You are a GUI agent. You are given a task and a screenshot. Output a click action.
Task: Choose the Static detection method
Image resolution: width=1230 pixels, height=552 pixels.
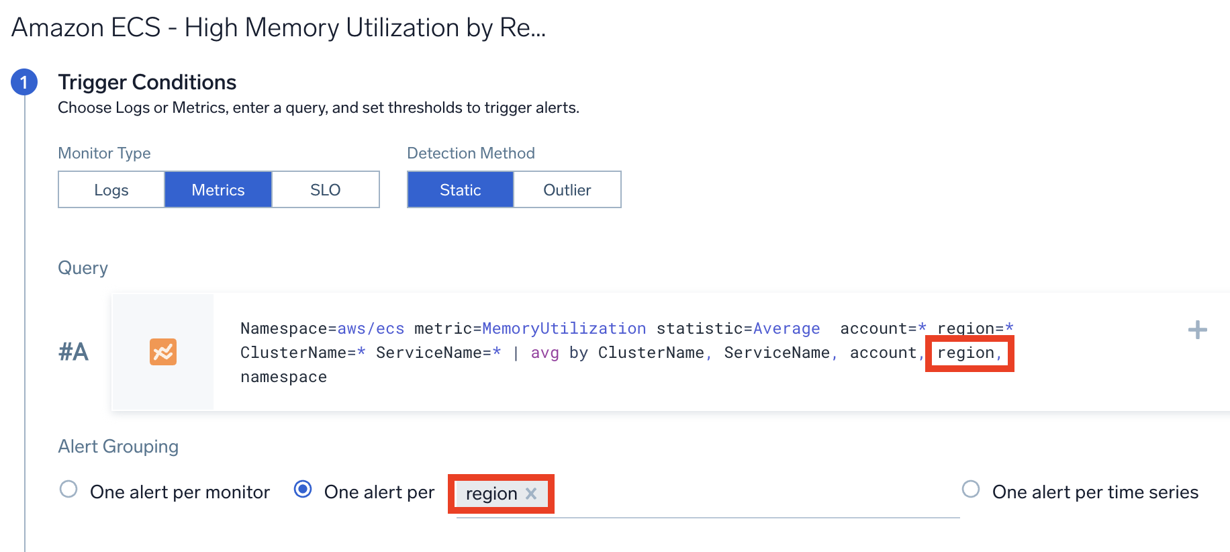point(461,190)
